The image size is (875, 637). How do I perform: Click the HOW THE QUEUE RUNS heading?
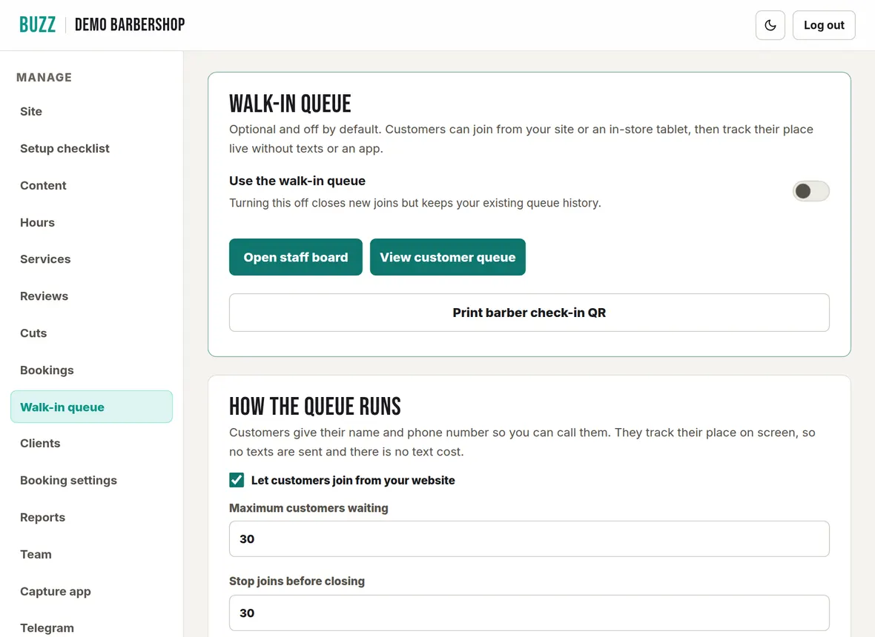[x=314, y=407]
